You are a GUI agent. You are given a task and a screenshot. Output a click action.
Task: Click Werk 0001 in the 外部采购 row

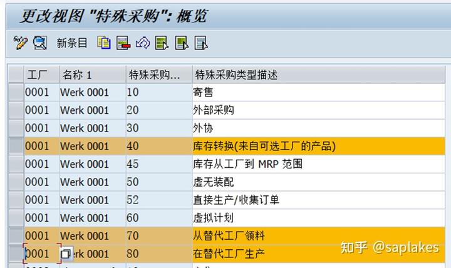[x=93, y=110]
